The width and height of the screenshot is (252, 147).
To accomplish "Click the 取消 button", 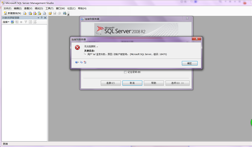I will click(x=132, y=83).
